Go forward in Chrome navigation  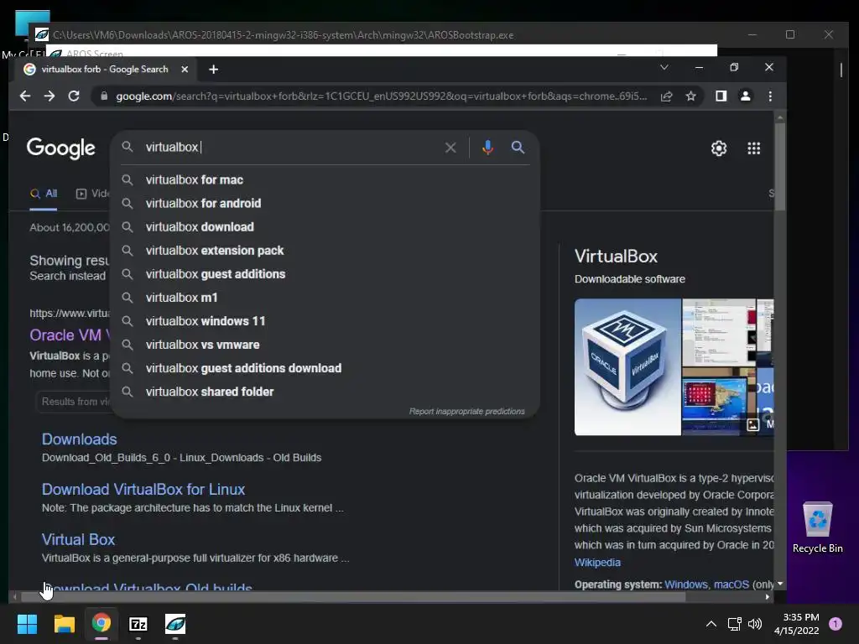pos(49,96)
